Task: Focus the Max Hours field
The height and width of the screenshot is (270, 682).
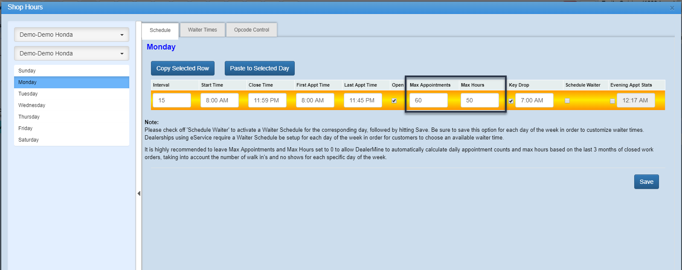Action: (479, 100)
